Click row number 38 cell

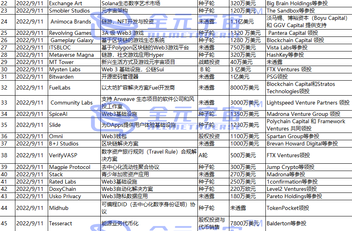7,156
